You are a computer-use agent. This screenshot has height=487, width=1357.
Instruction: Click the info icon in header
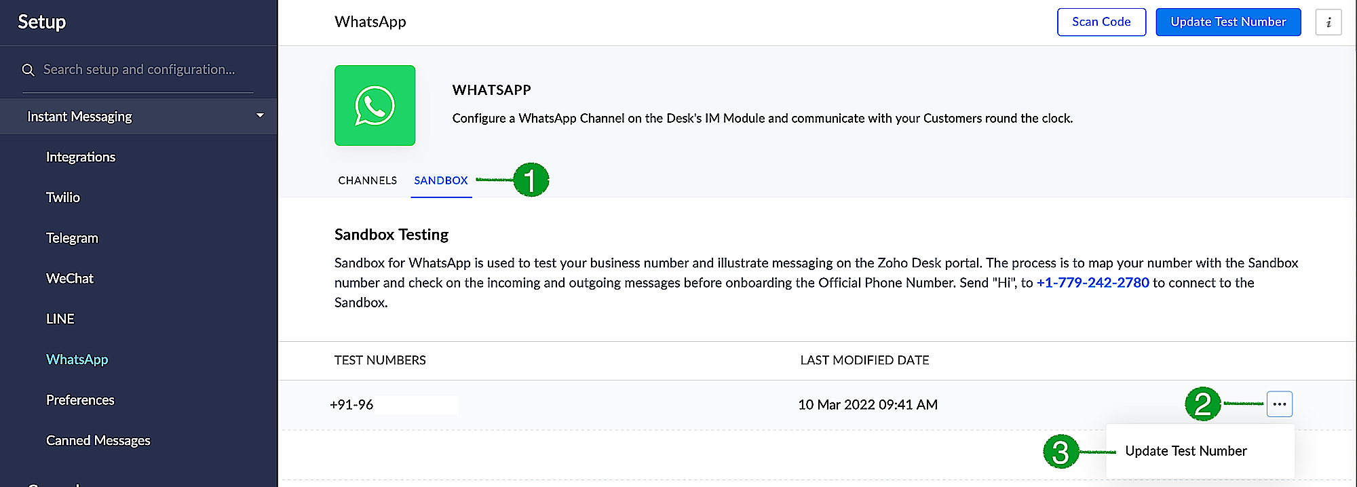click(1328, 22)
